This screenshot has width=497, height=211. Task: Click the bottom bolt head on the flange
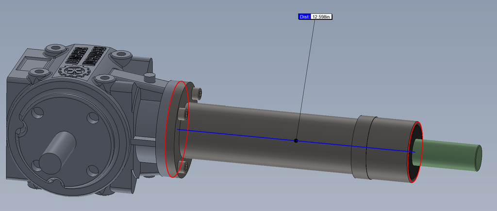point(183,166)
